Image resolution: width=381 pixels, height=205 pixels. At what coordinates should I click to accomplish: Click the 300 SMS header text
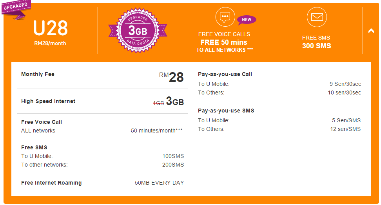[316, 45]
